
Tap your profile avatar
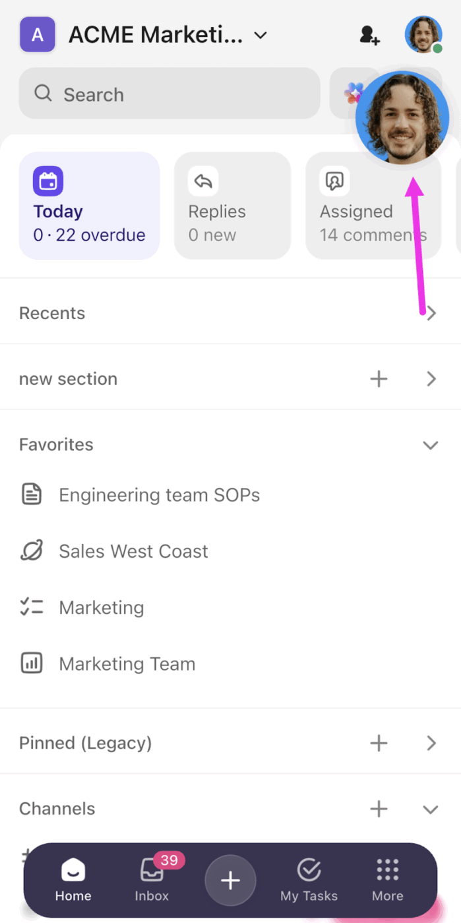[x=423, y=34]
